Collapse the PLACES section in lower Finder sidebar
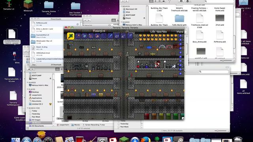 point(27,89)
